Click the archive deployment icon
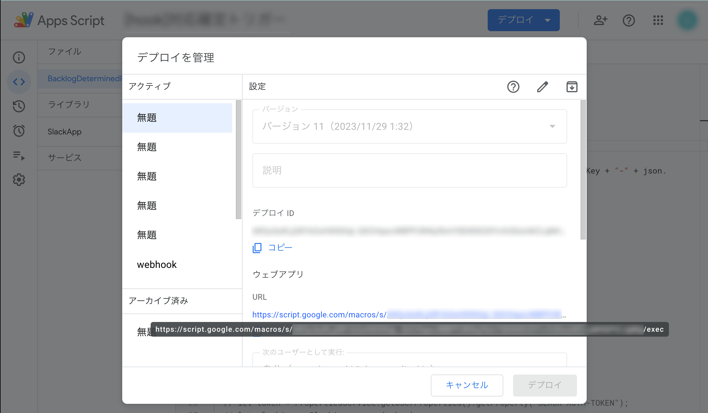Viewport: 708px width, 413px height. click(x=572, y=87)
